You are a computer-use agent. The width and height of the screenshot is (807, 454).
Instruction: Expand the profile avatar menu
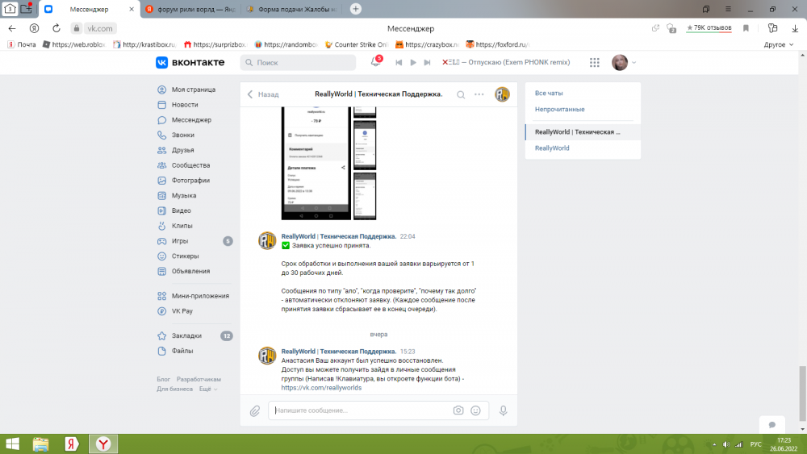[624, 62]
